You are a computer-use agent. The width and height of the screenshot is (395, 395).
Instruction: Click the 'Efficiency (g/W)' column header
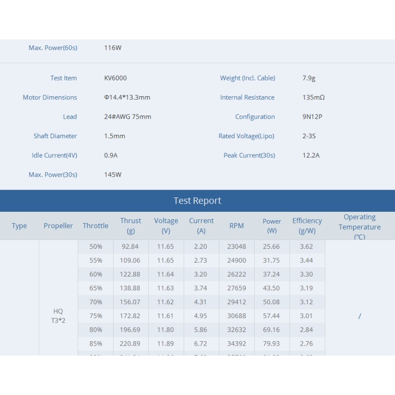307,226
